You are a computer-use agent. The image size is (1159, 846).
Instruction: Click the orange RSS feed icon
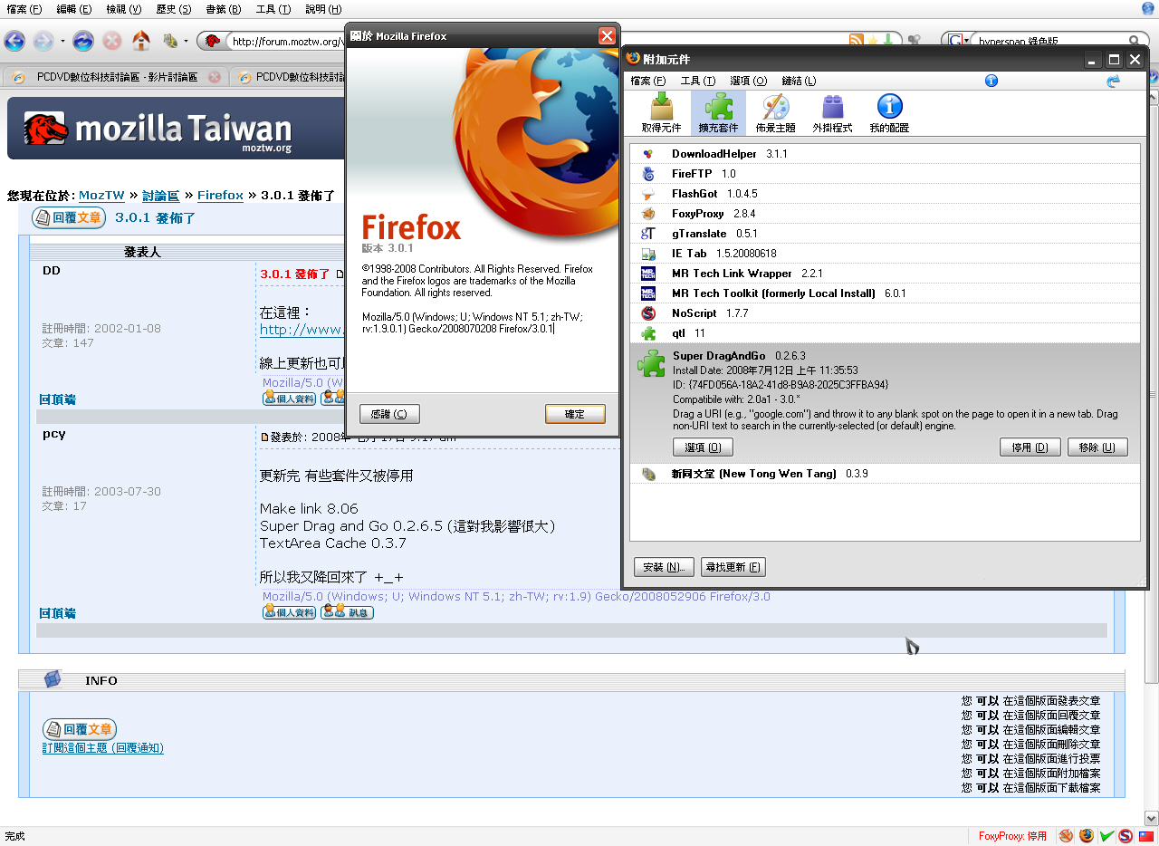[856, 41]
